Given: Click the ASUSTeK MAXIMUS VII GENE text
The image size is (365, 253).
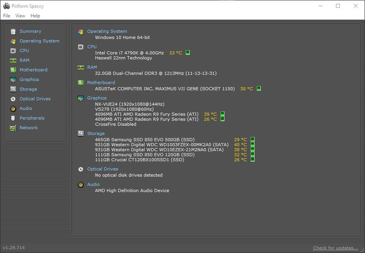Looking at the screenshot, I should point(165,88).
